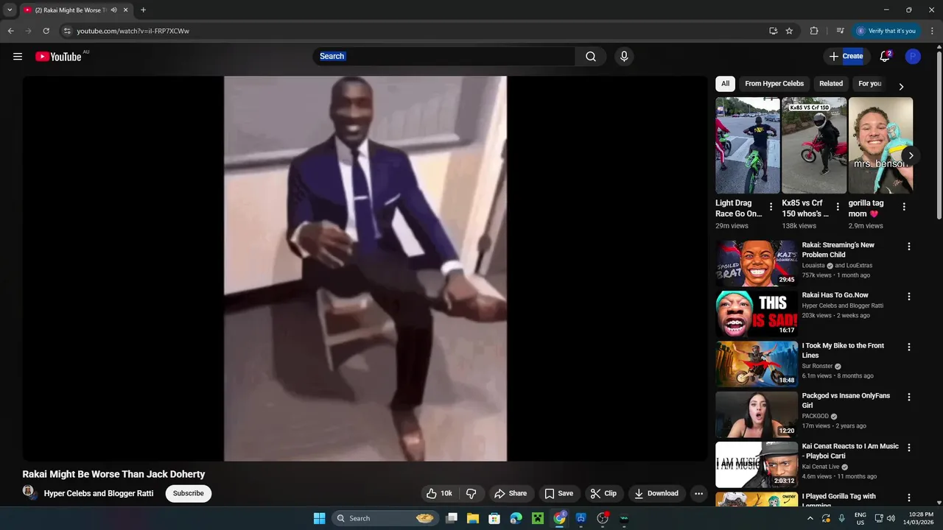
Task: Open the Minecraft creeper taskbar icon
Action: tap(538, 518)
